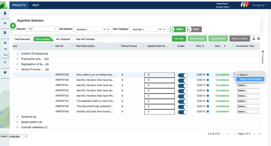Open the Columns side panel
The image size is (271, 146).
tap(263, 57)
